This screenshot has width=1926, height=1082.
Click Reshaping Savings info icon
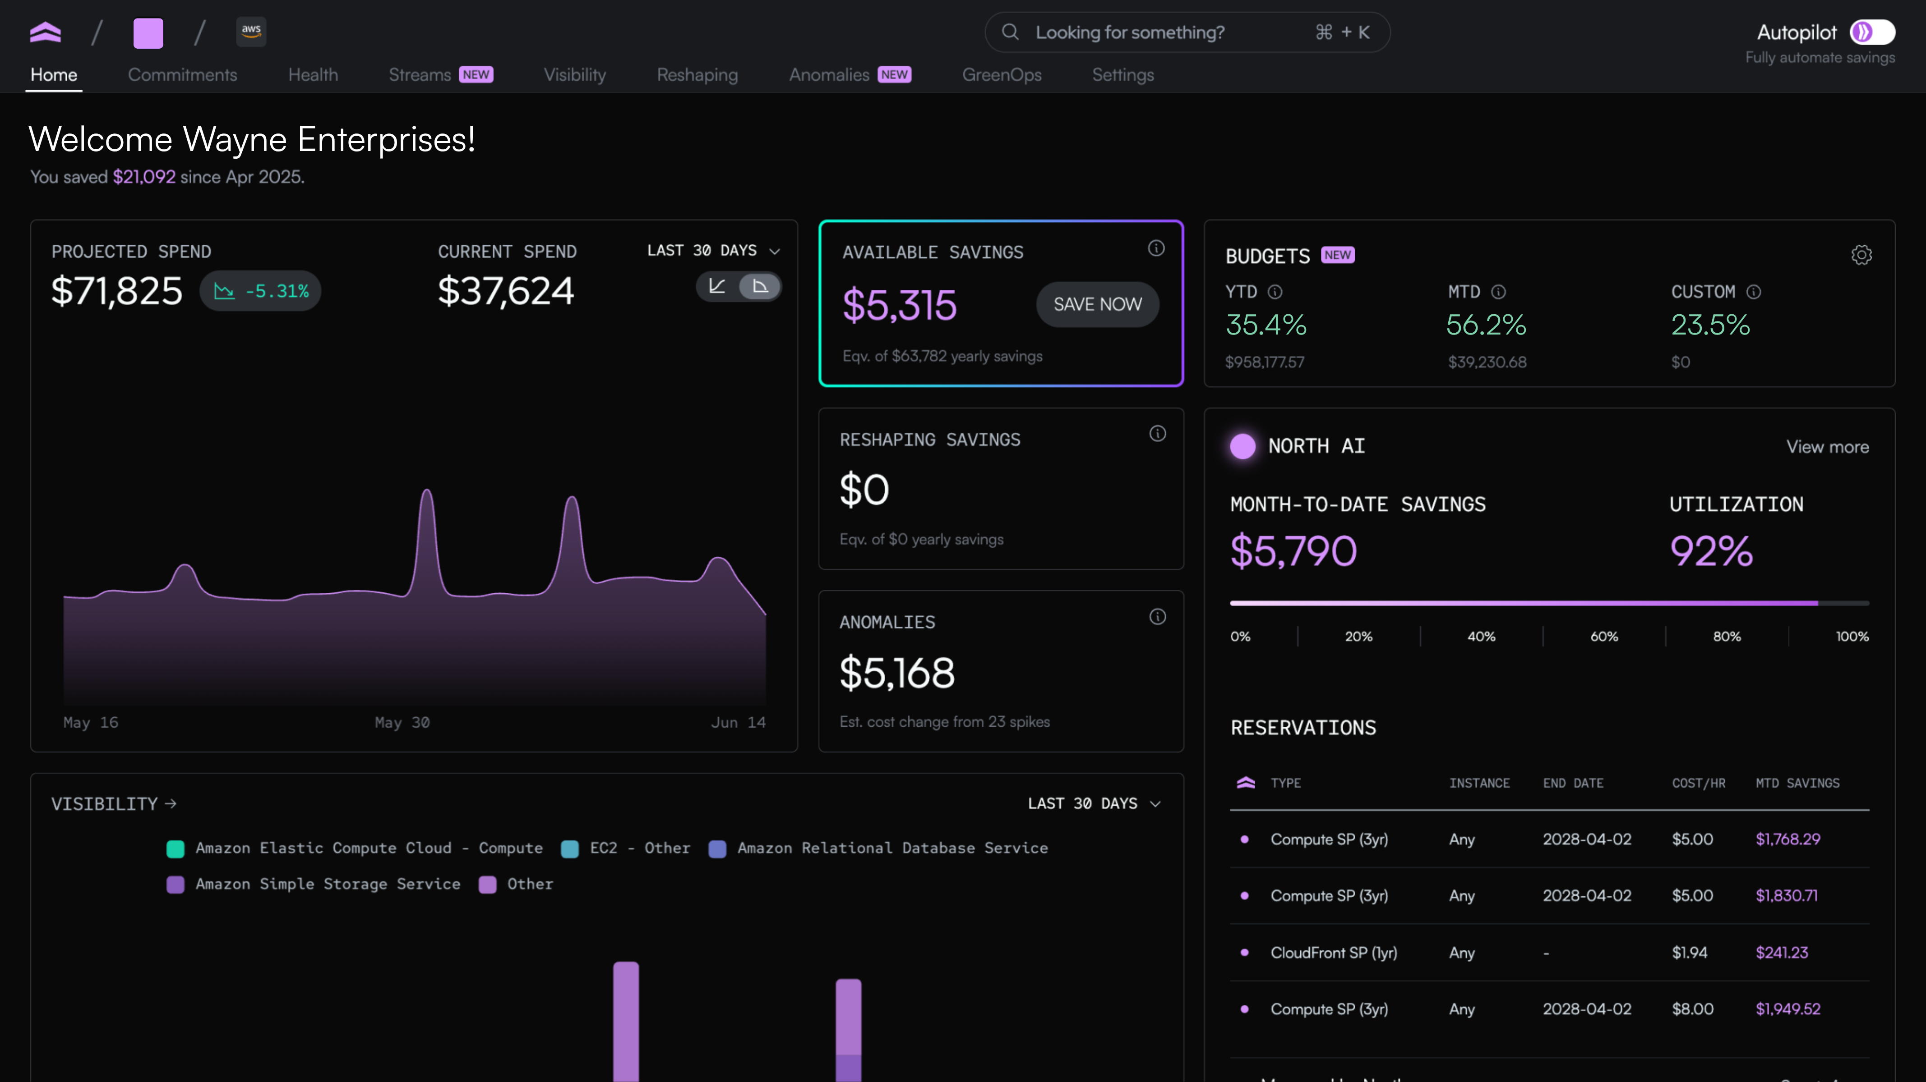pyautogui.click(x=1157, y=433)
